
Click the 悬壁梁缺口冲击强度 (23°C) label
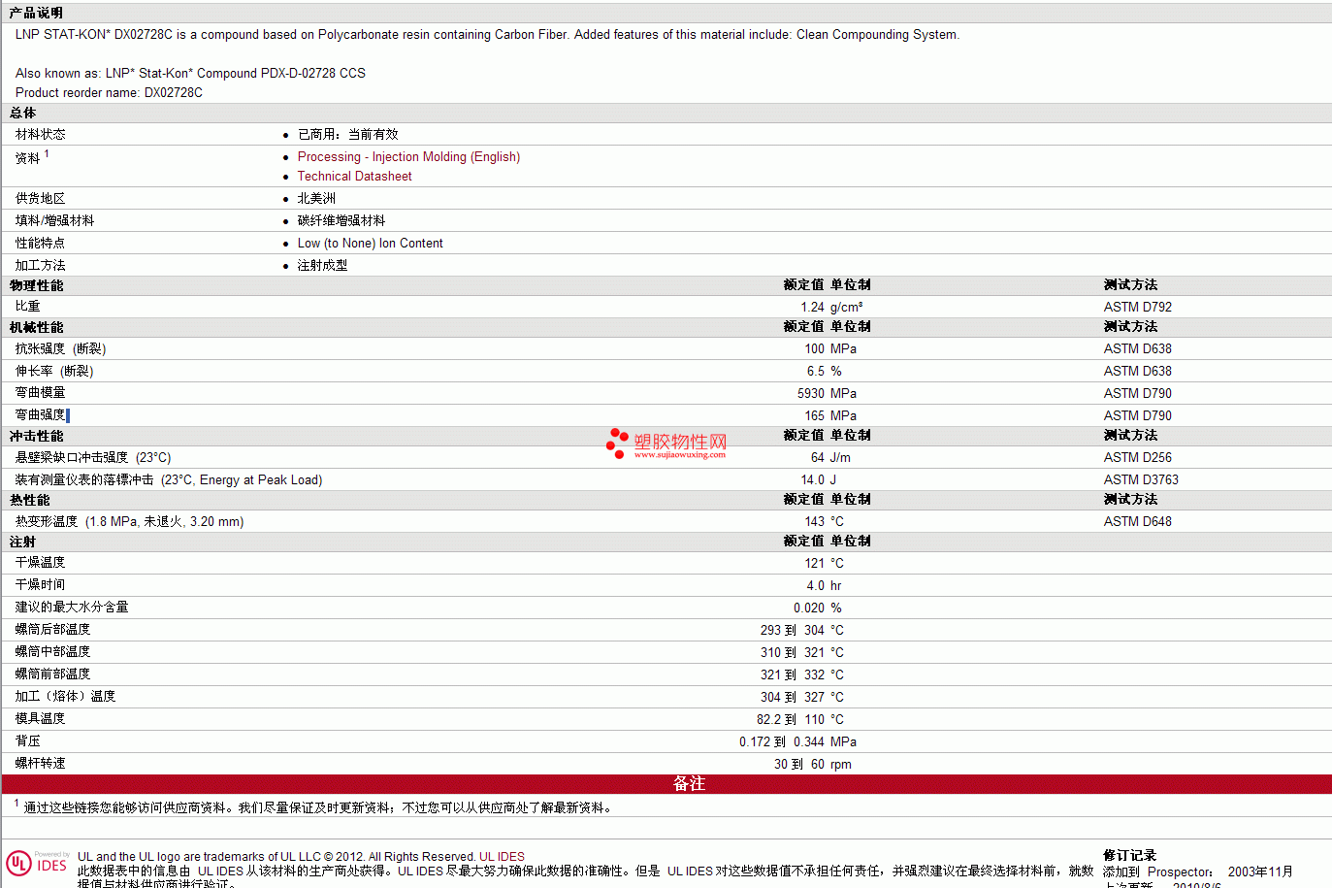93,458
